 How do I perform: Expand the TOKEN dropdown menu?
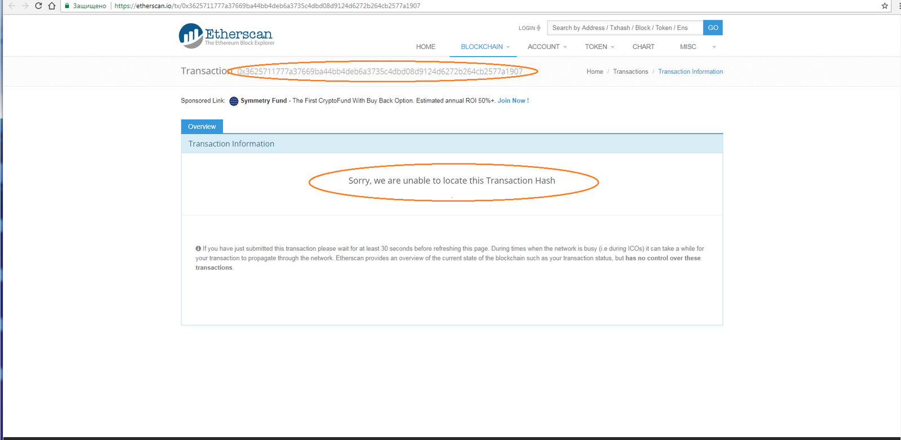tap(599, 47)
